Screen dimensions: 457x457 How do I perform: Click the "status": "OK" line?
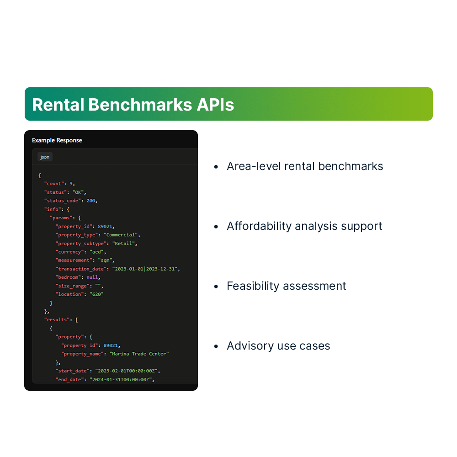(x=65, y=192)
